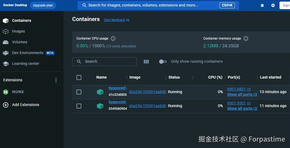Click the Sign in button

[x=285, y=5]
